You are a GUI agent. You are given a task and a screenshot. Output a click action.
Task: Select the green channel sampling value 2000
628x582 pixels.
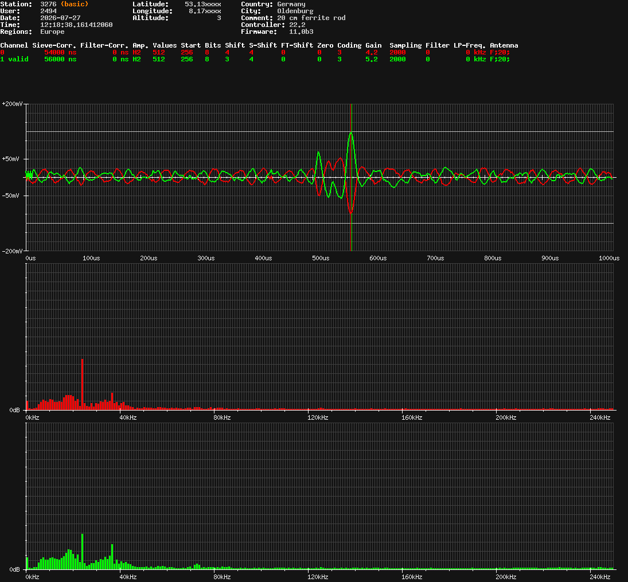397,59
